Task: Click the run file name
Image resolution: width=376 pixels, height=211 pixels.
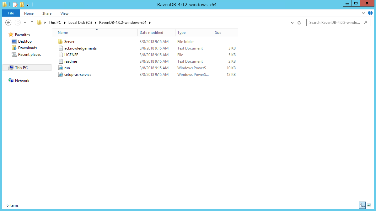Action: coord(67,68)
